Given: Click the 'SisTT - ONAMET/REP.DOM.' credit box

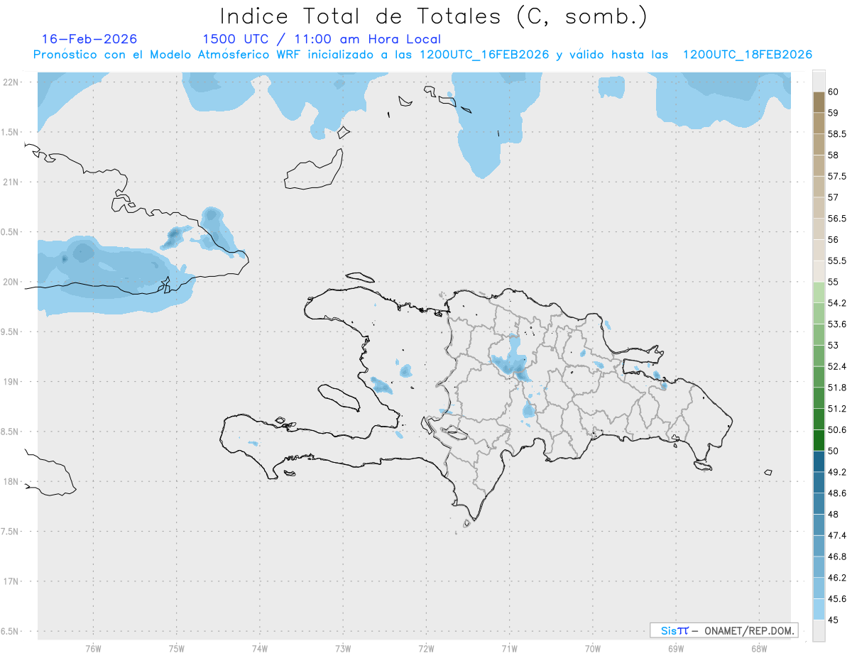Looking at the screenshot, I should tap(723, 630).
